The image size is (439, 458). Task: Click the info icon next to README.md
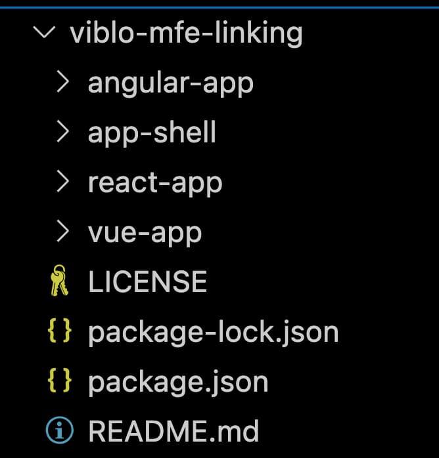click(x=60, y=431)
